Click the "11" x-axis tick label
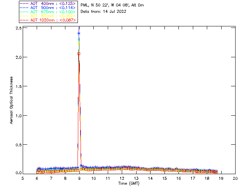 click(x=108, y=179)
